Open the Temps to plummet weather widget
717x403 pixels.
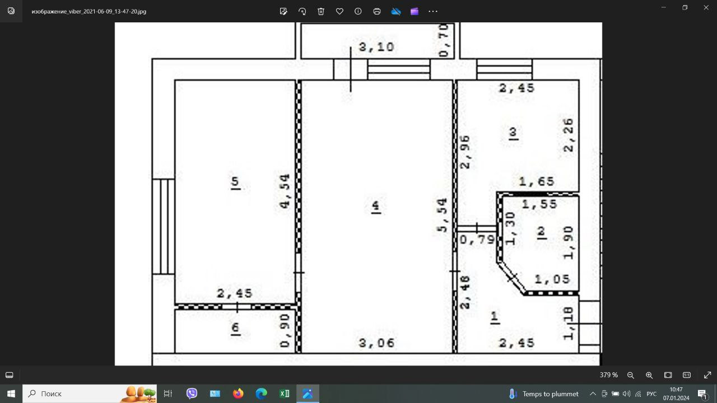543,393
